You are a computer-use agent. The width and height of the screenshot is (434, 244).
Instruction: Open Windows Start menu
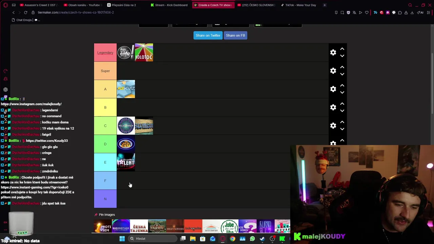(122, 239)
